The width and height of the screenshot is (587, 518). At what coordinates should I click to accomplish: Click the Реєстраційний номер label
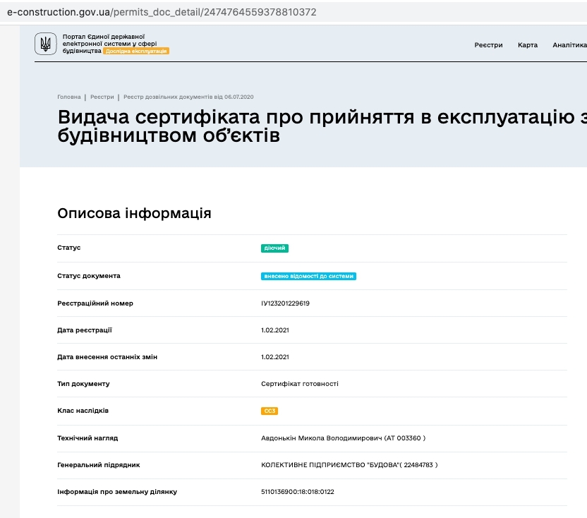pyautogui.click(x=95, y=303)
